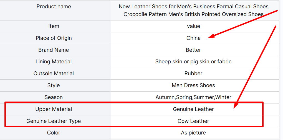
Task: Click the 'item' header cell
Action: coord(54,26)
